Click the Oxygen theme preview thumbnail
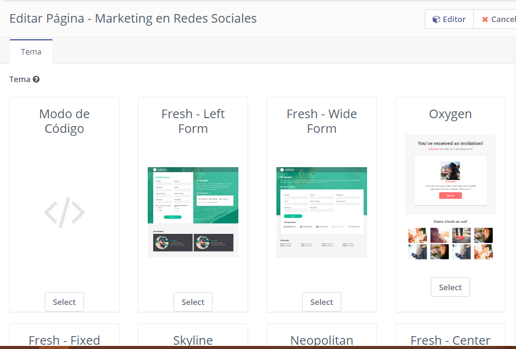The height and width of the screenshot is (349, 516). (450, 197)
